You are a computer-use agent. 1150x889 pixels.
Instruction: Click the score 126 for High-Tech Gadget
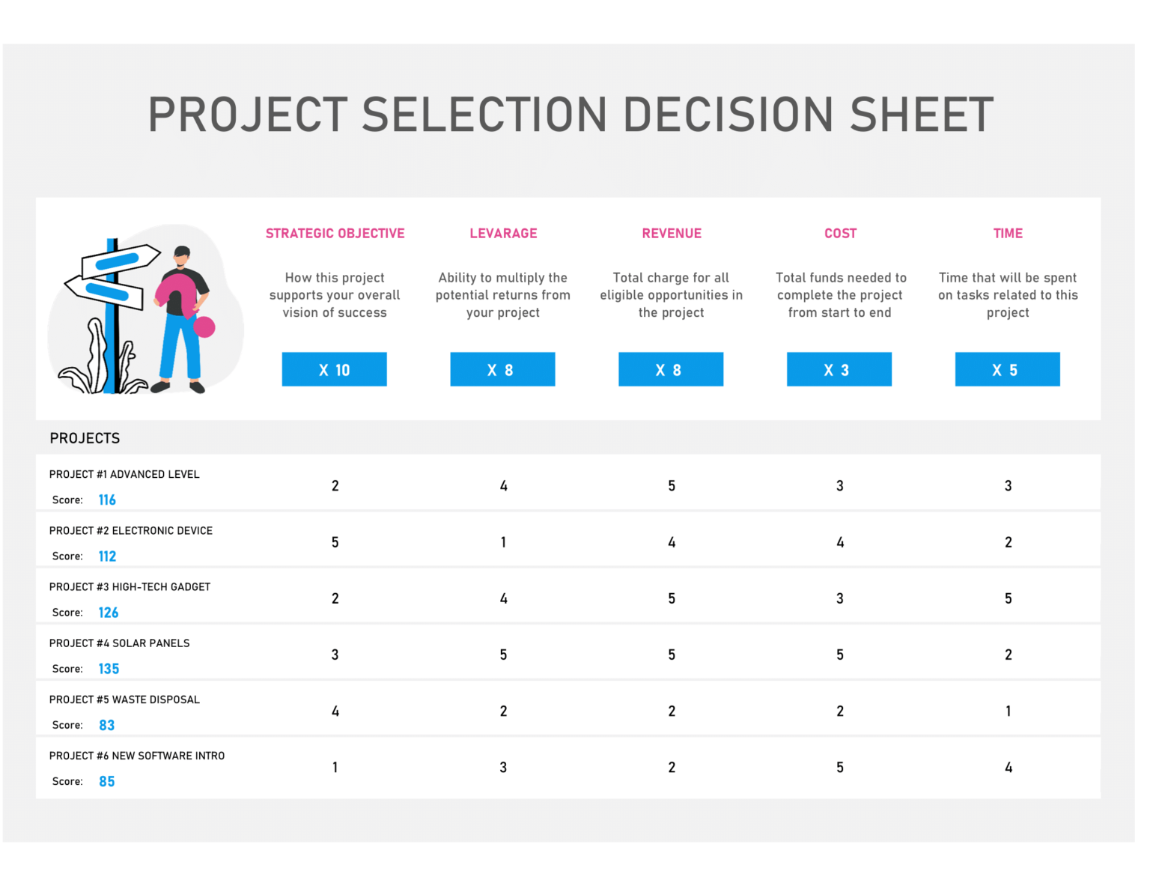point(109,613)
